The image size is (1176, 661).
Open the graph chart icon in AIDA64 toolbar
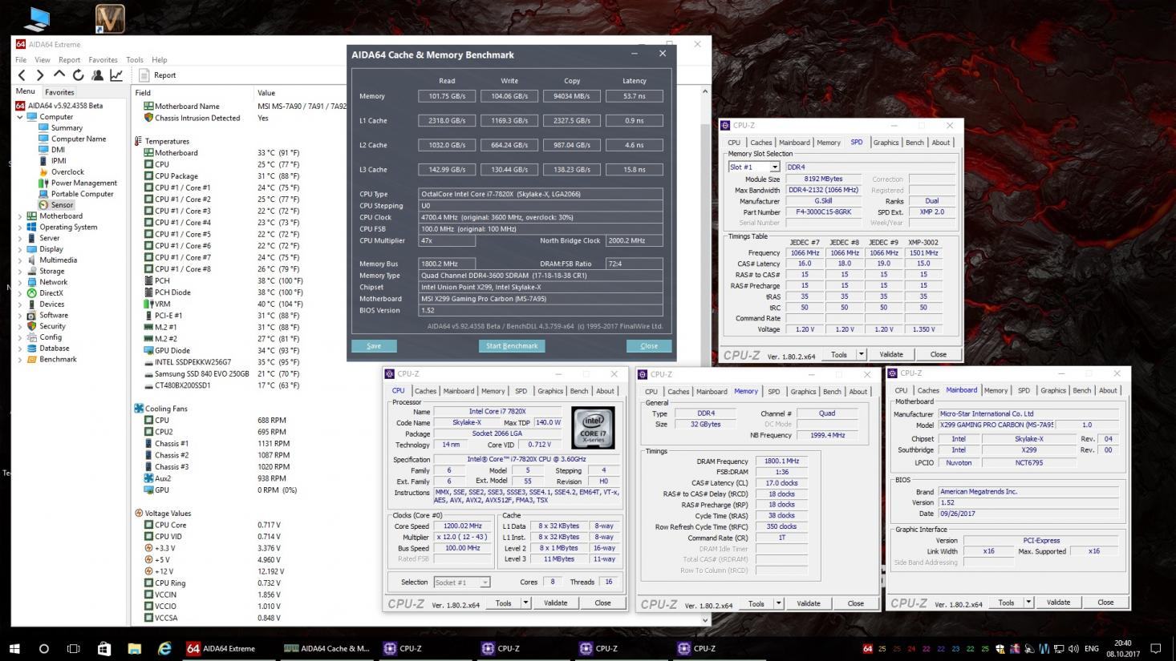116,75
